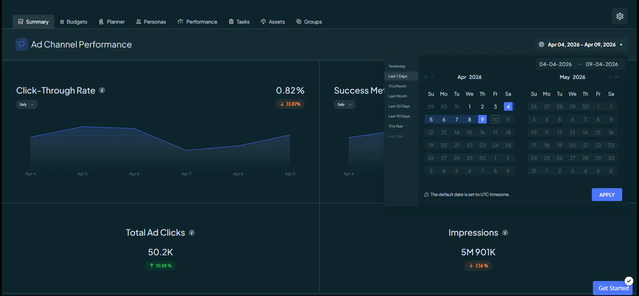
Task: Click the 10.88 % increase badge
Action: [160, 266]
